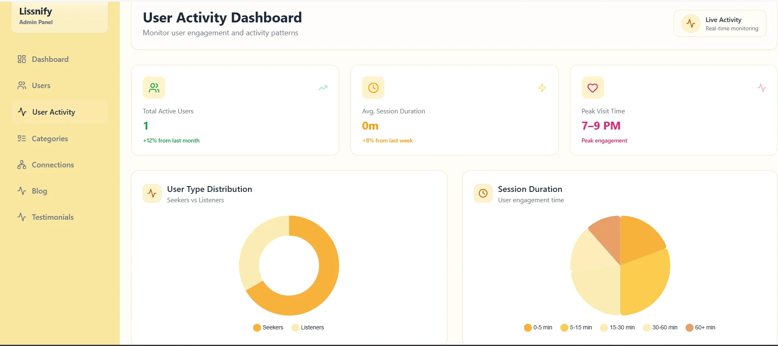Click the User Activity pulse icon in sidebar
This screenshot has height=346, width=778.
click(22, 112)
